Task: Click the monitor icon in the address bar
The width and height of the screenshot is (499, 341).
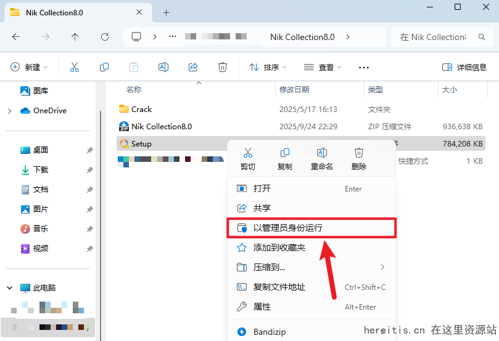Action: coord(136,37)
